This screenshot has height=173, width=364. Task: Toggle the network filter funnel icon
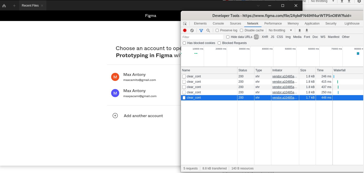[201, 30]
